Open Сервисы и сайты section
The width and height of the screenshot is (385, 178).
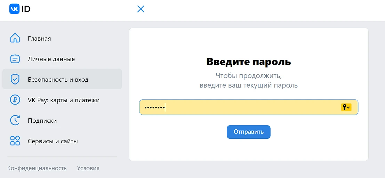pos(53,141)
